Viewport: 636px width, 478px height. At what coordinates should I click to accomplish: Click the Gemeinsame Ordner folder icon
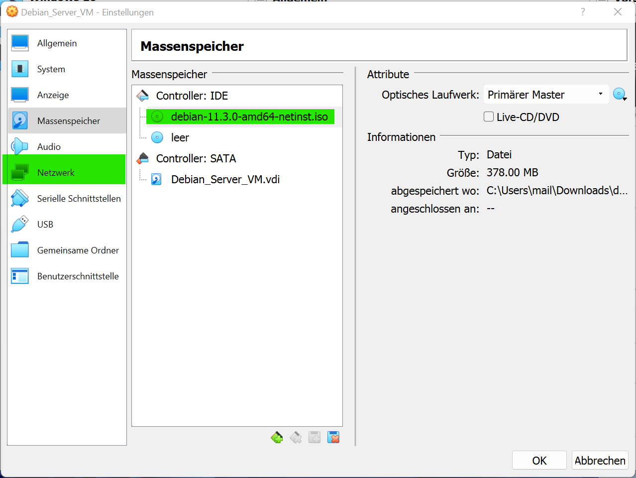[20, 250]
